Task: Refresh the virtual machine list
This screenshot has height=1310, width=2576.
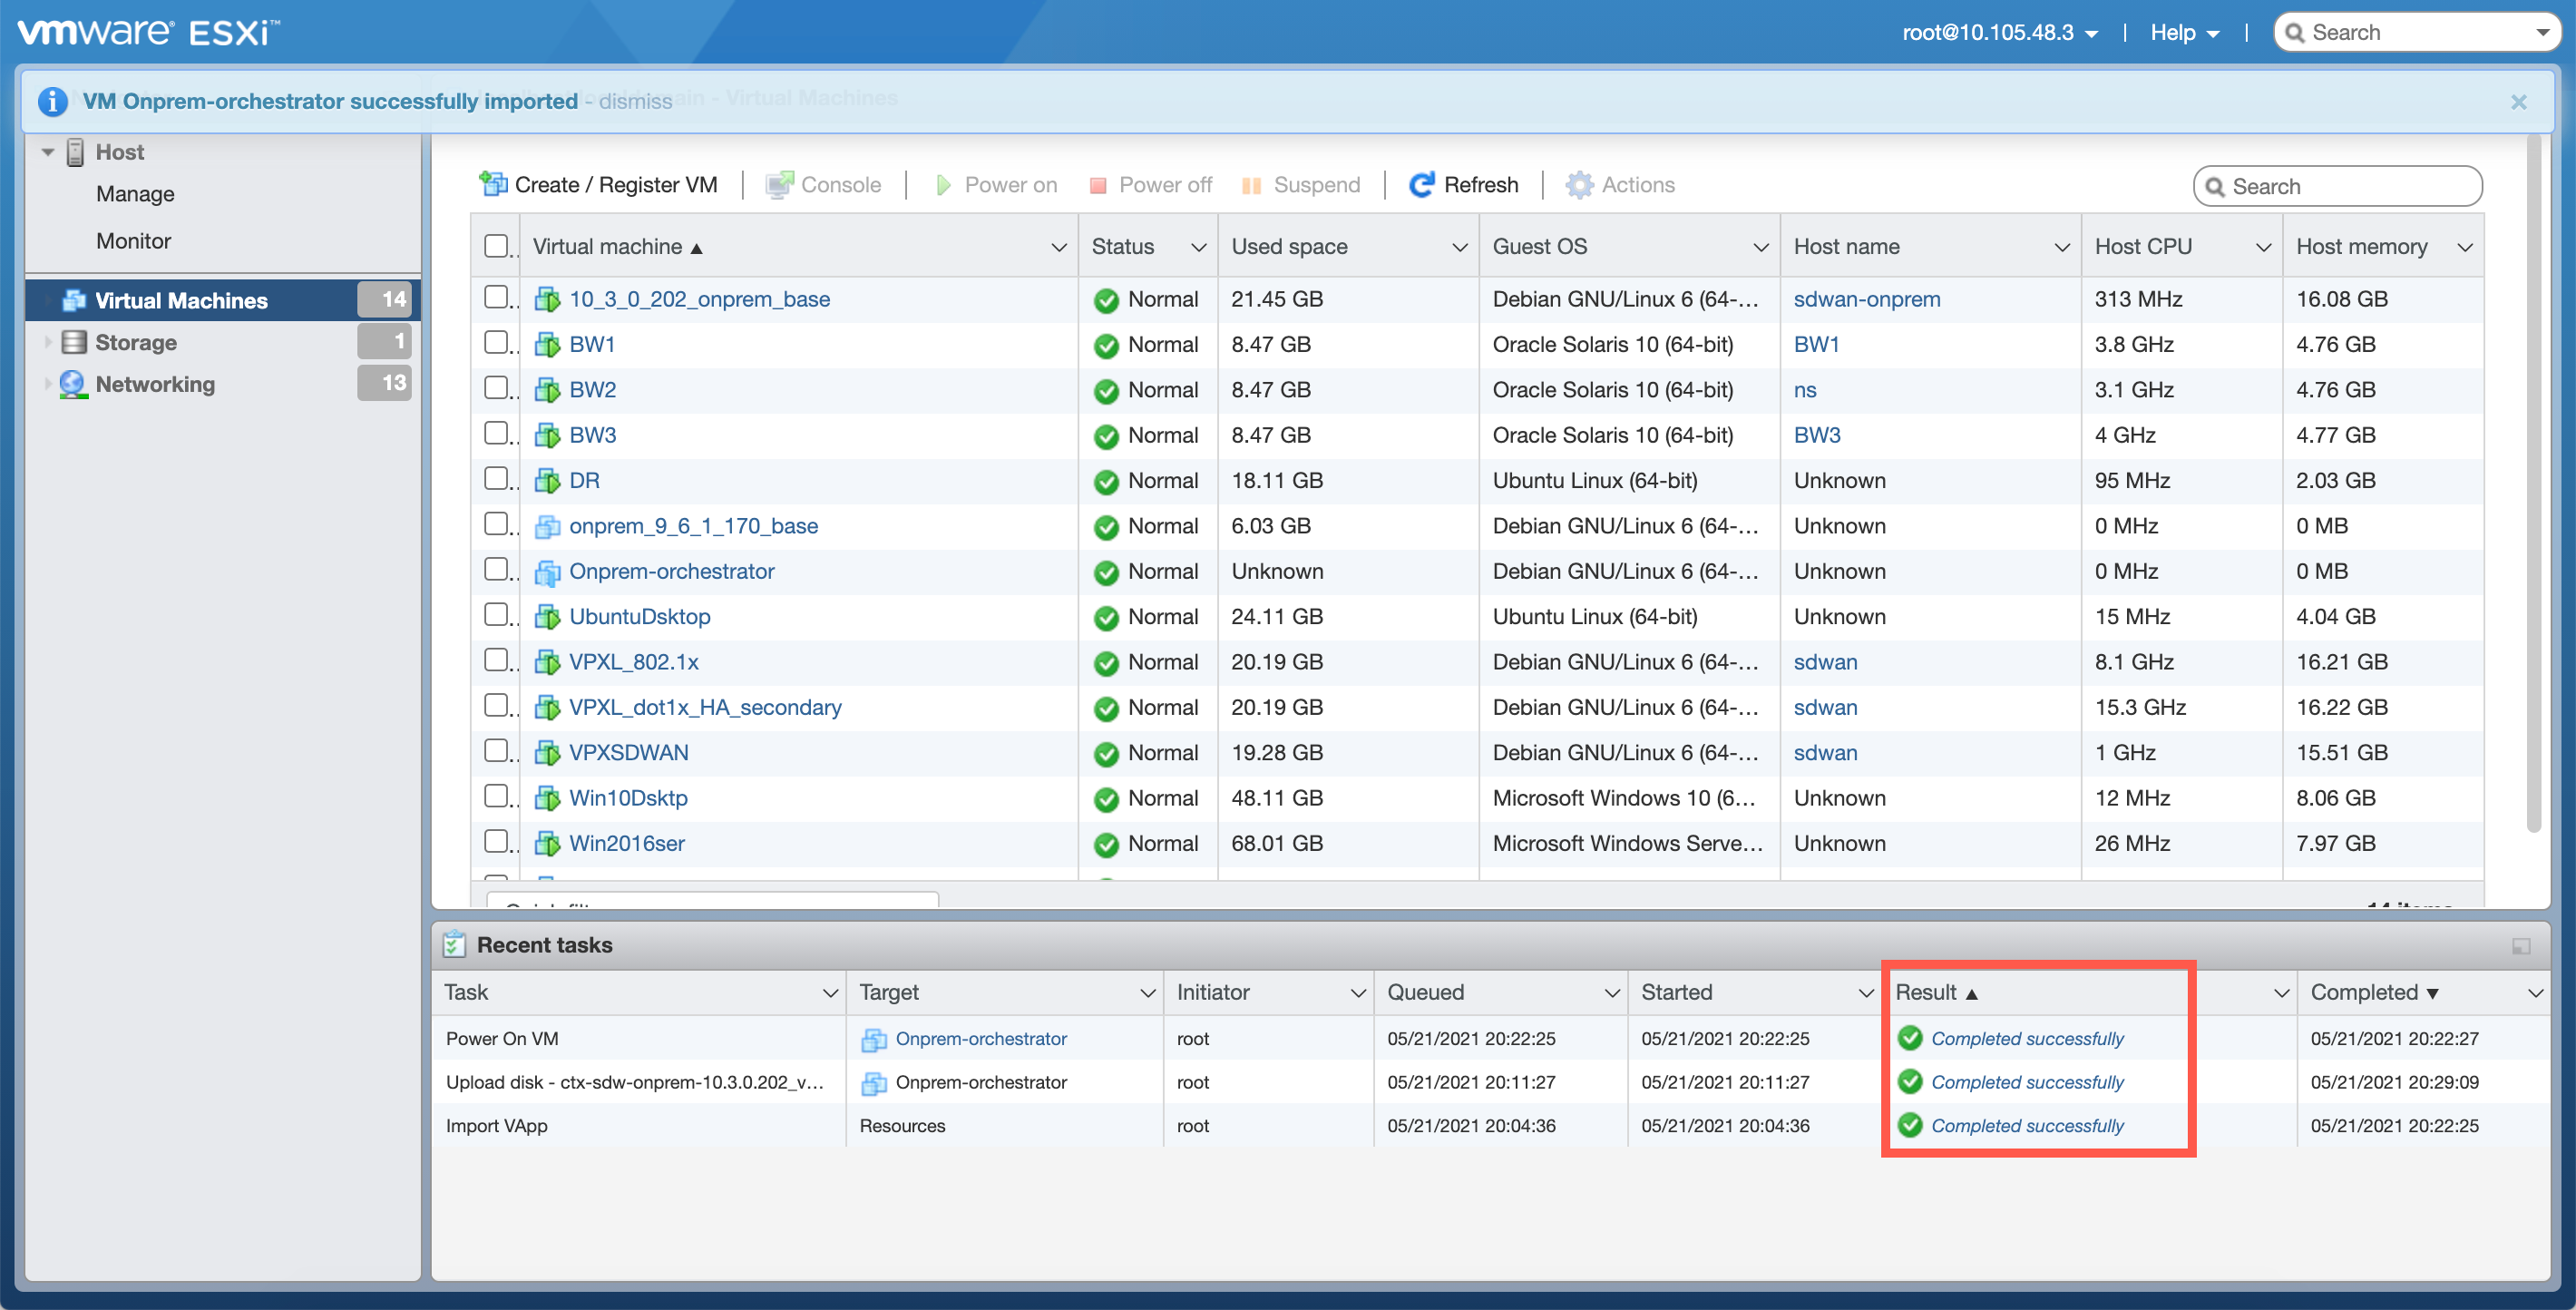Action: [1464, 185]
